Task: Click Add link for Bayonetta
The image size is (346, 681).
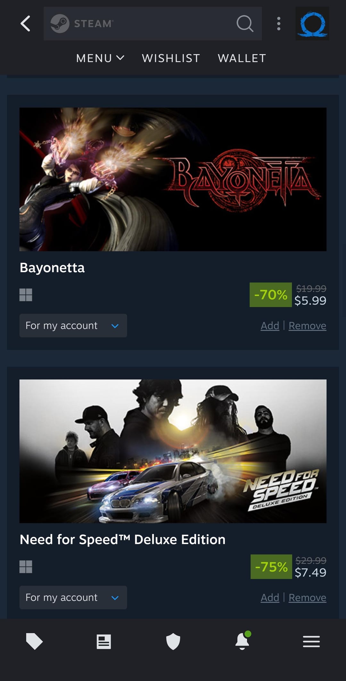Action: [x=270, y=325]
